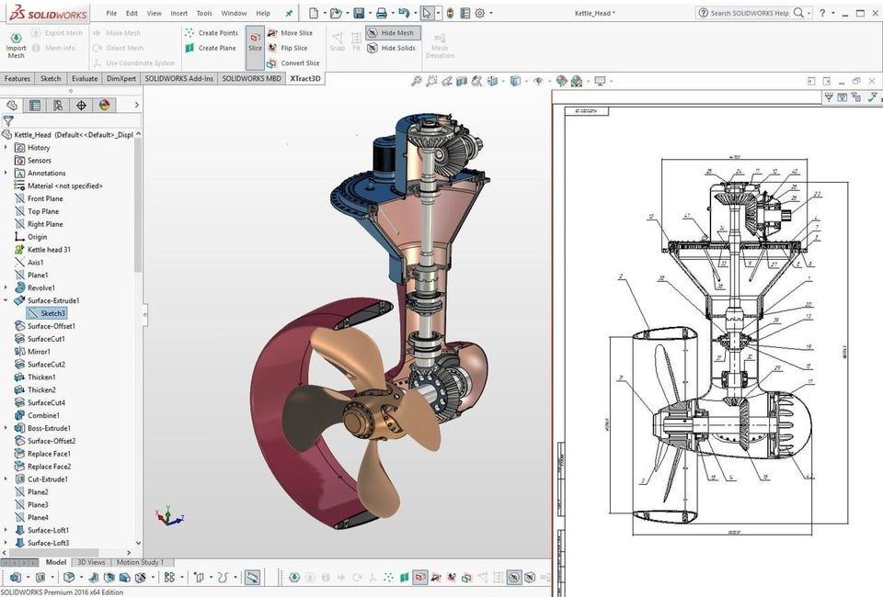Switch to Motion Study 1 tab
The image size is (883, 597).
[x=140, y=562]
